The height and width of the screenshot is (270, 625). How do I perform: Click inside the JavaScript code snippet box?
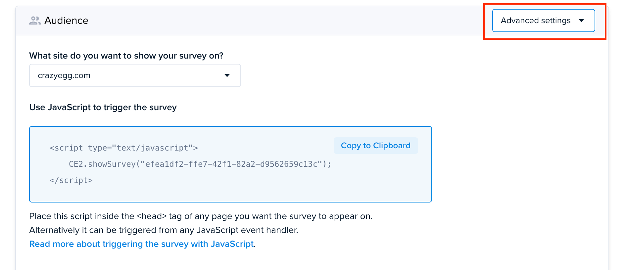click(230, 164)
